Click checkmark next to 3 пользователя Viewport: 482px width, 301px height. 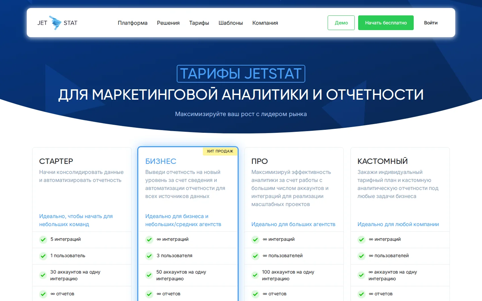click(x=149, y=256)
